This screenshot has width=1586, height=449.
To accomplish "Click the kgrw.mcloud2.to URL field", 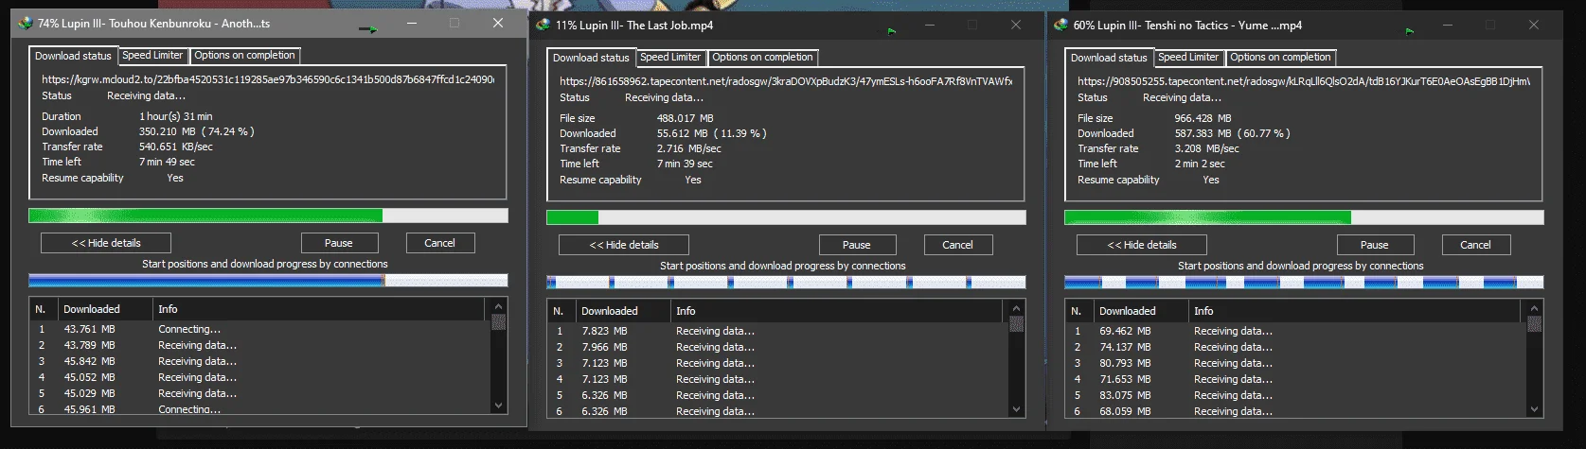I will click(268, 79).
